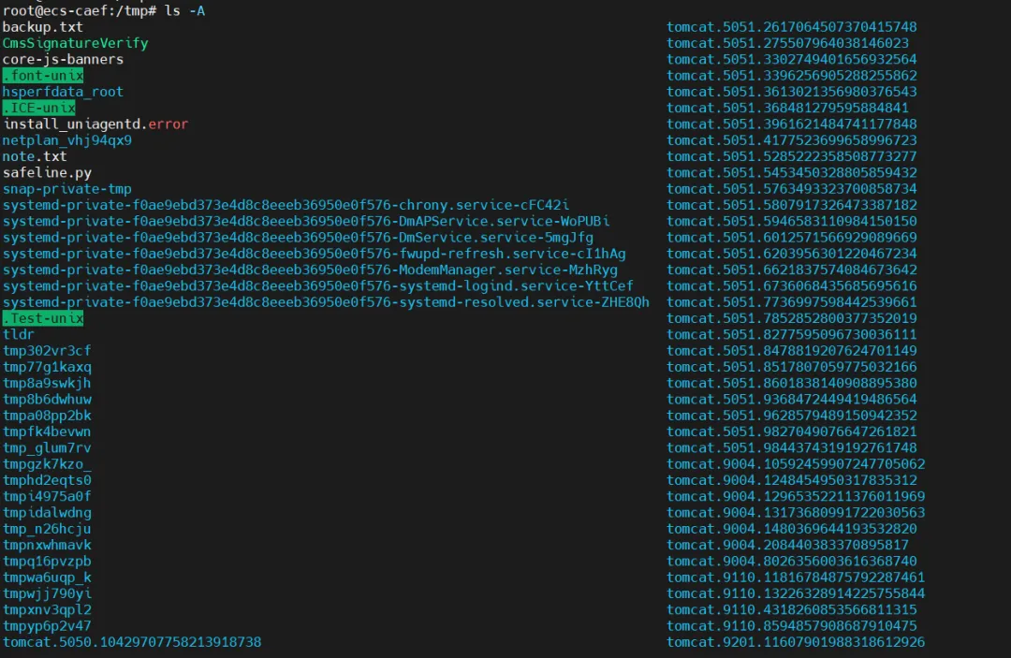The height and width of the screenshot is (658, 1011).
Task: Select the tmp302vr3cf directory
Action: [47, 351]
